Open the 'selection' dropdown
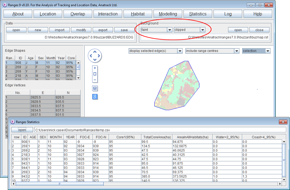 (268, 51)
